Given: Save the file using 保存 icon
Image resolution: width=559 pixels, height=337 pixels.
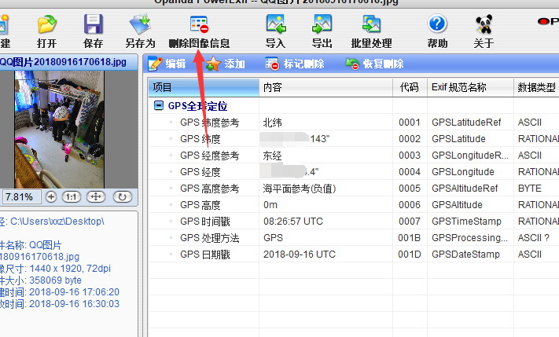Looking at the screenshot, I should pyautogui.click(x=93, y=31).
